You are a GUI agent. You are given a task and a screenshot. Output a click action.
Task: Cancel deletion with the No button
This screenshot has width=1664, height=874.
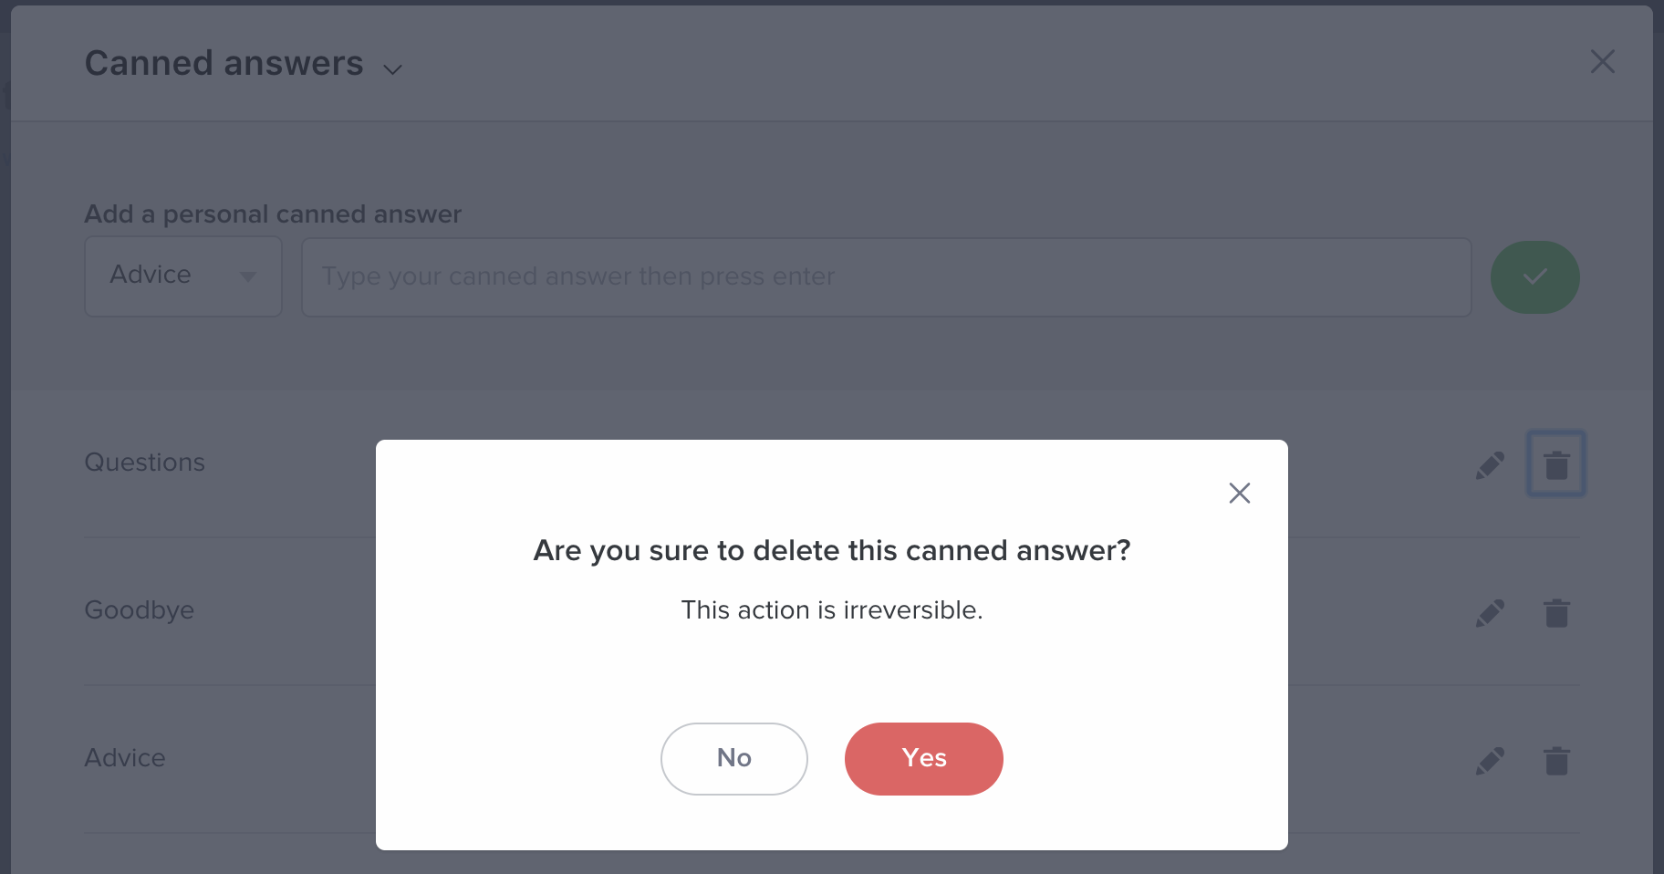point(733,758)
